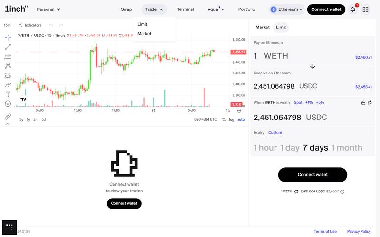Image resolution: width=380 pixels, height=237 pixels.
Task: Open the Personal account dropdown
Action: pyautogui.click(x=48, y=9)
